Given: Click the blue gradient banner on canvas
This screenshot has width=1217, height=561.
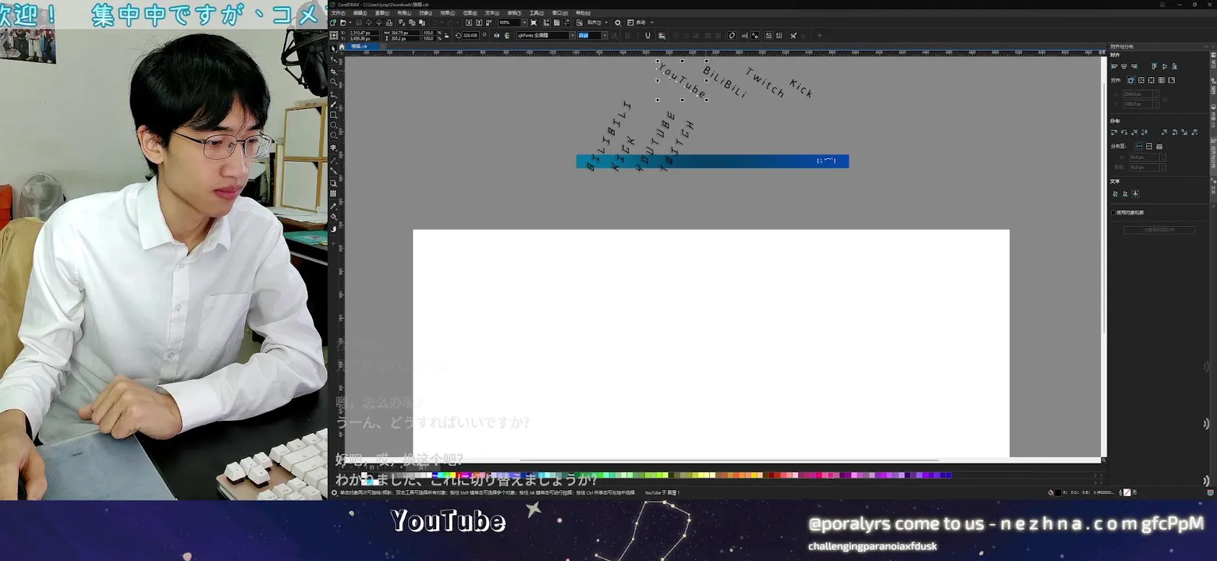Looking at the screenshot, I should pyautogui.click(x=712, y=161).
